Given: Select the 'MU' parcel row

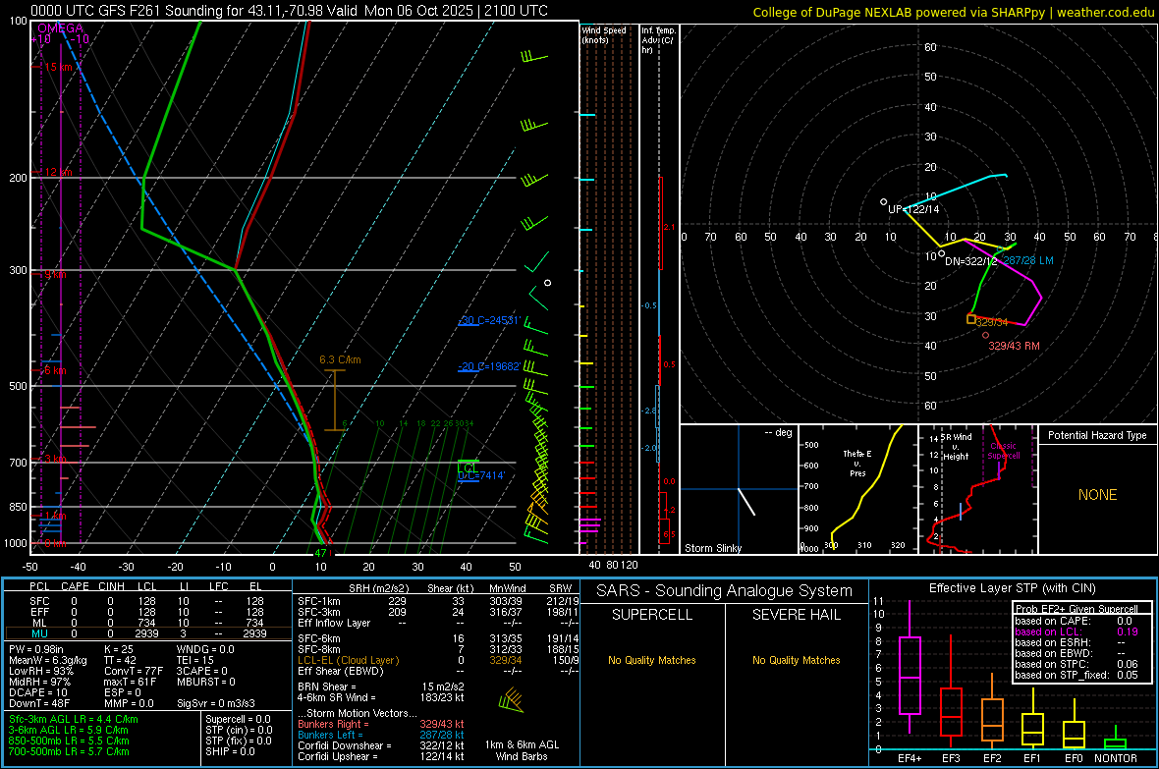Looking at the screenshot, I should [x=148, y=633].
